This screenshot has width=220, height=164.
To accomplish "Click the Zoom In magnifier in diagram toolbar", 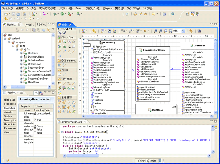I will [x=155, y=31].
